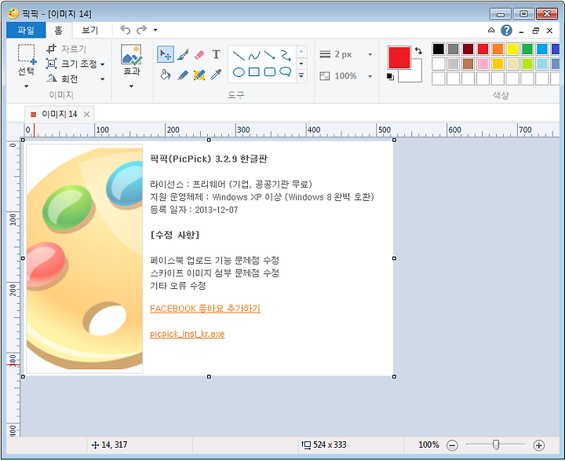Click the zoom slider handle
The height and width of the screenshot is (461, 565).
pos(496,445)
